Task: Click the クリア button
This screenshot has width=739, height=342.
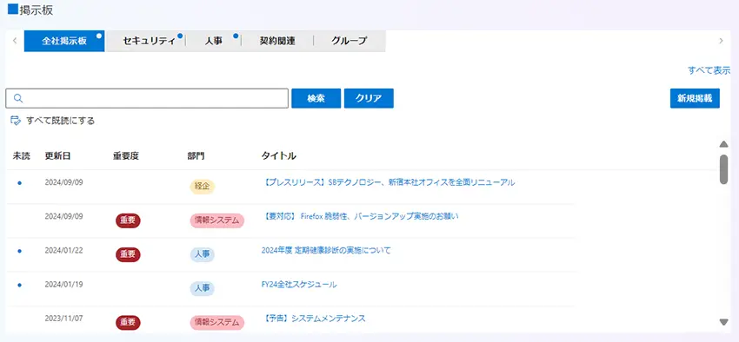Action: (369, 98)
